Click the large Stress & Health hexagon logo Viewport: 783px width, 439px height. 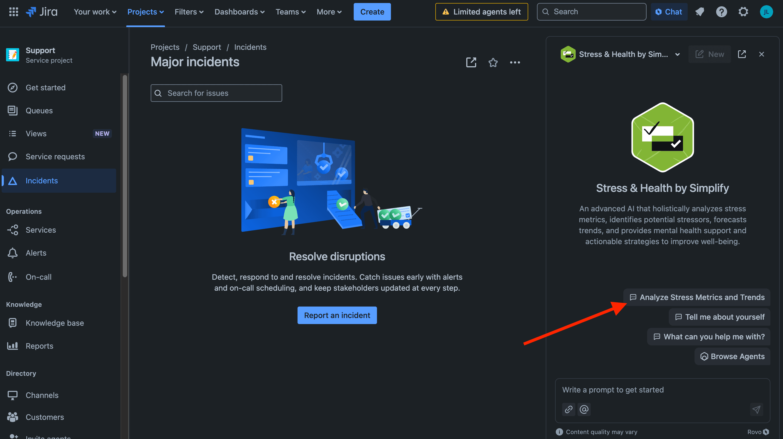coord(662,137)
